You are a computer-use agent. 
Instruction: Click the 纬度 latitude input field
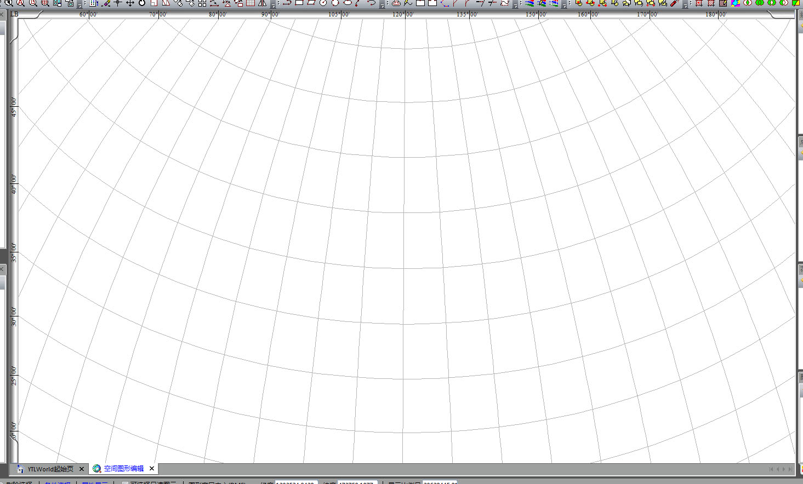pos(357,482)
